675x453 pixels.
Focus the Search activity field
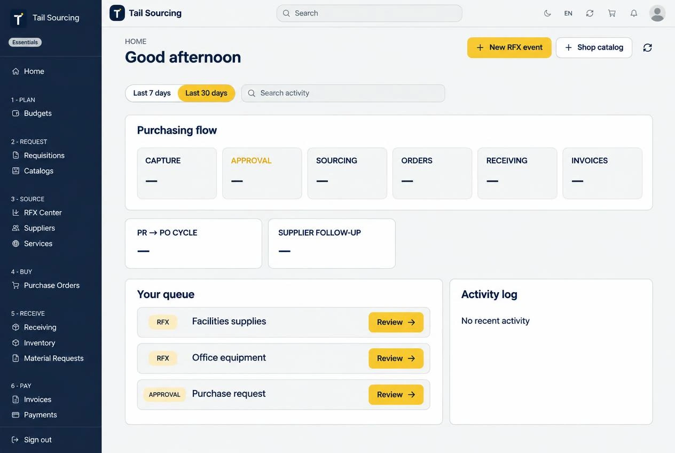pos(343,93)
